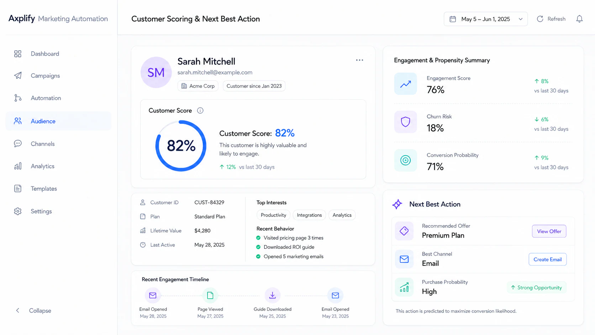Click the Email Opened May 28 timeline icon
The image size is (595, 335).
click(153, 295)
